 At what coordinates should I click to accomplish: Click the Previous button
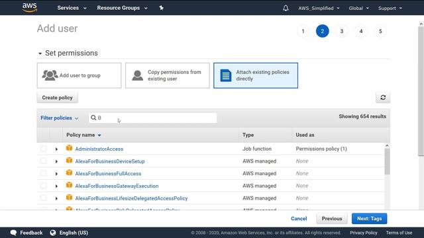[332, 219]
